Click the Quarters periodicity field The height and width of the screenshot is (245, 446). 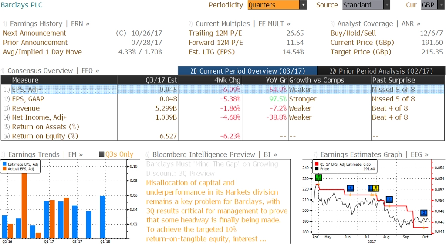(x=274, y=5)
